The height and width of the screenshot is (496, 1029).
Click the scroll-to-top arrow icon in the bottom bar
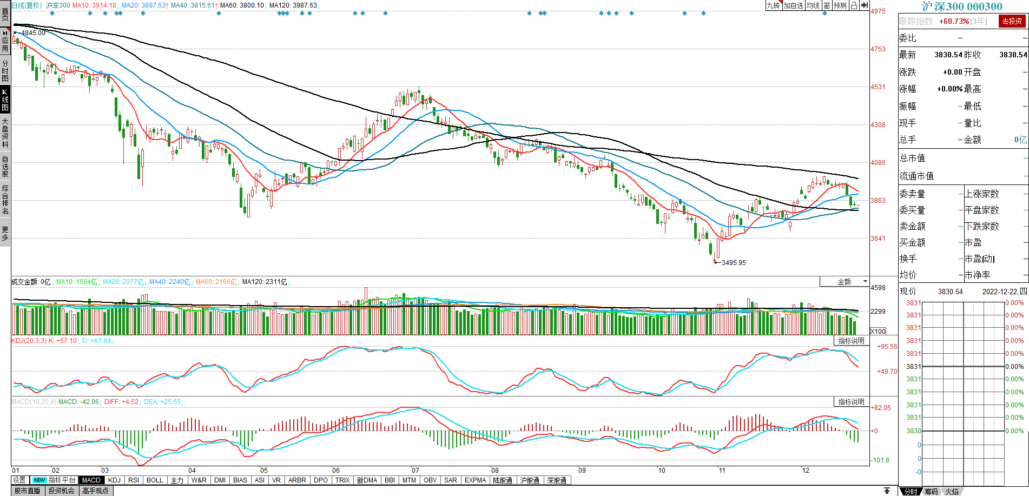[887, 491]
